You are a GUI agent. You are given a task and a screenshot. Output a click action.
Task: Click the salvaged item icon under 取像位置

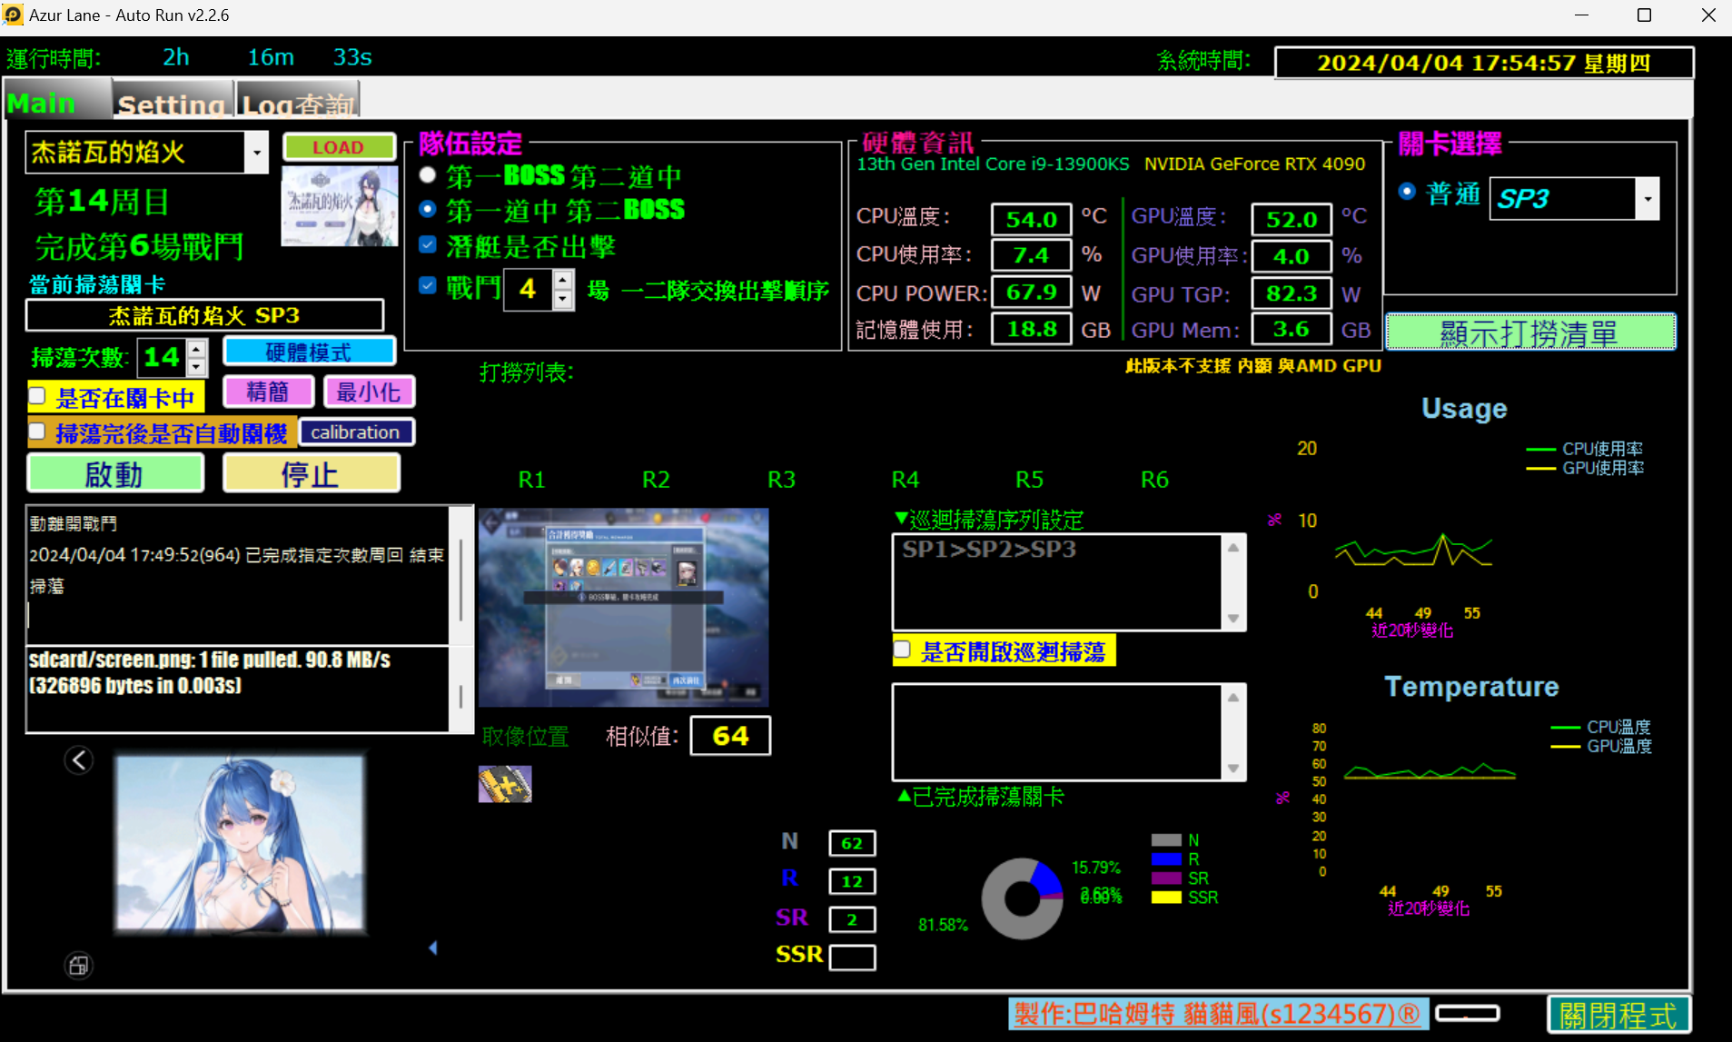[505, 784]
